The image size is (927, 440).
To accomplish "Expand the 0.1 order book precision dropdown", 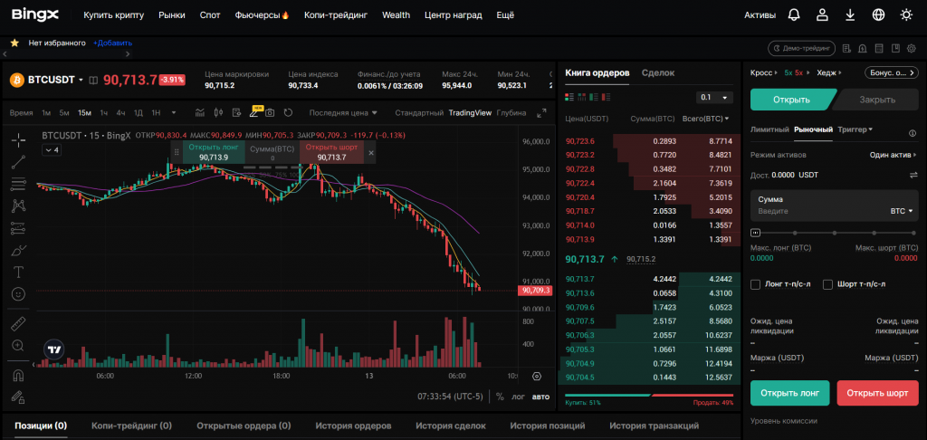I will pyautogui.click(x=714, y=97).
